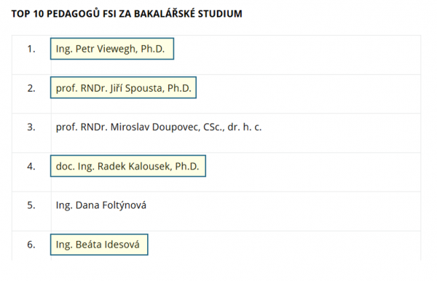Click rank number 6. in the table

[31, 245]
